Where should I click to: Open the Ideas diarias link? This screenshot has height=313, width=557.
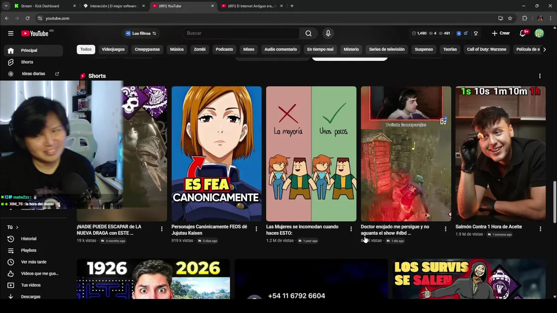pyautogui.click(x=34, y=74)
